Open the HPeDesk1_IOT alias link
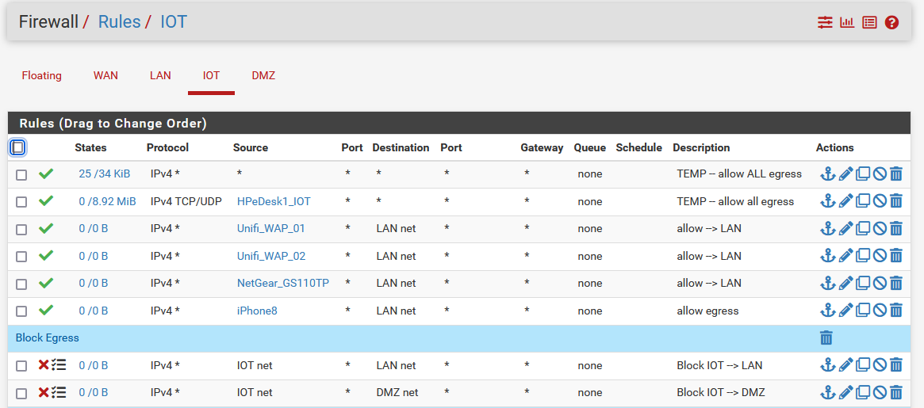 coord(274,201)
